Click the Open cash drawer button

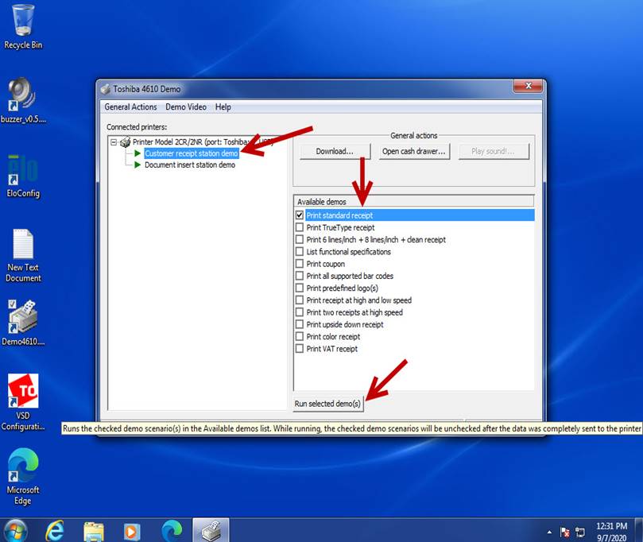(413, 151)
